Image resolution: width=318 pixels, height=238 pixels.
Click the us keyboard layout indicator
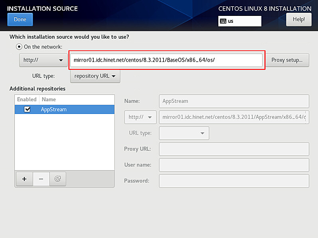click(x=240, y=21)
